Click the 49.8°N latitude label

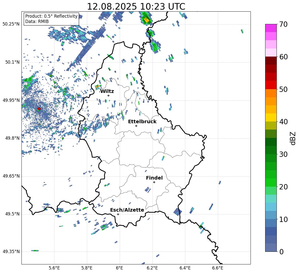click(12, 138)
